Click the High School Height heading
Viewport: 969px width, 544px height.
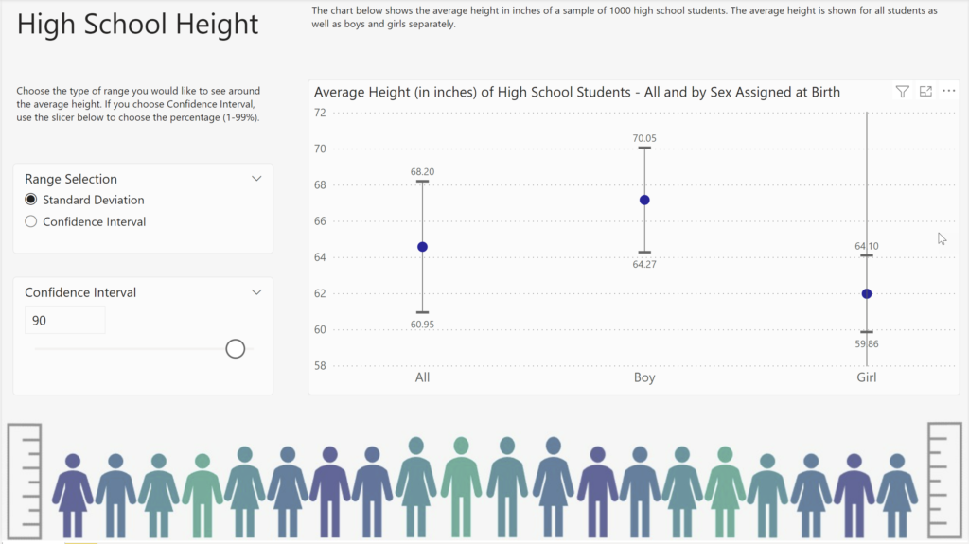[x=137, y=25]
